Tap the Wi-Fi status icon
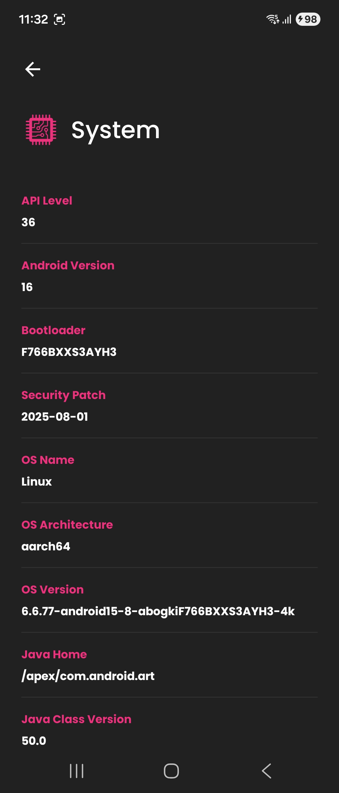 tap(272, 20)
